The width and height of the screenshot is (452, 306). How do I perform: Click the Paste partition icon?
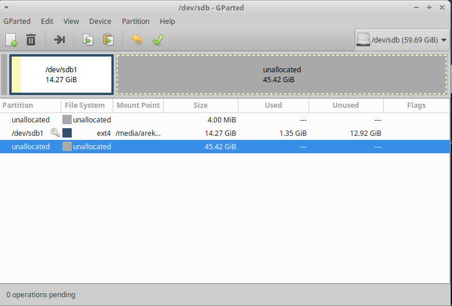pos(108,40)
